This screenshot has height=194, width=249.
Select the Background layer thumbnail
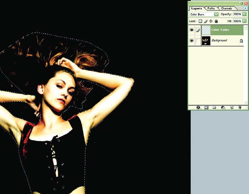206,41
